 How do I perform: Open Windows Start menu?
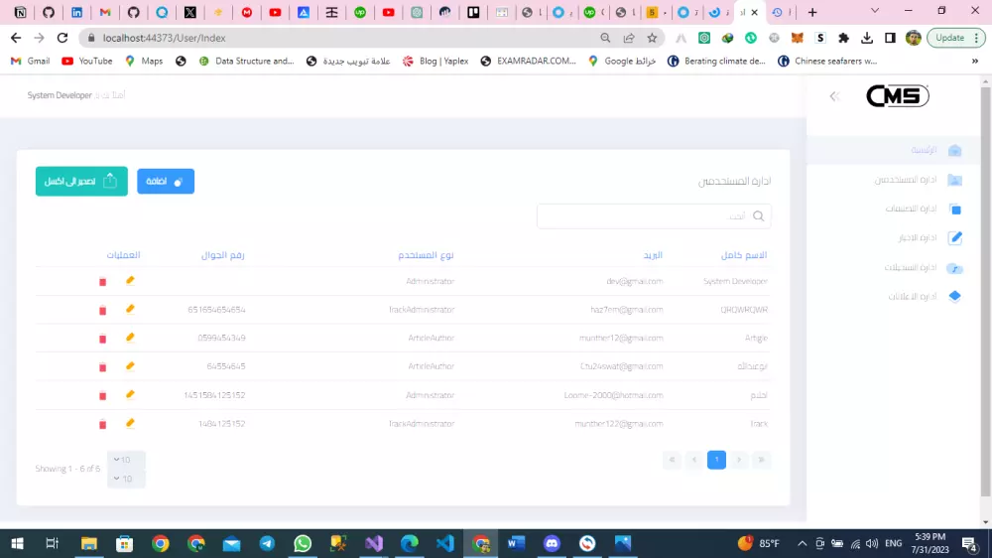coord(17,543)
